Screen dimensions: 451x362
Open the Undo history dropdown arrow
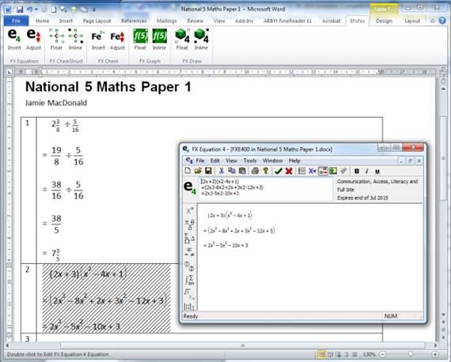pos(36,9)
